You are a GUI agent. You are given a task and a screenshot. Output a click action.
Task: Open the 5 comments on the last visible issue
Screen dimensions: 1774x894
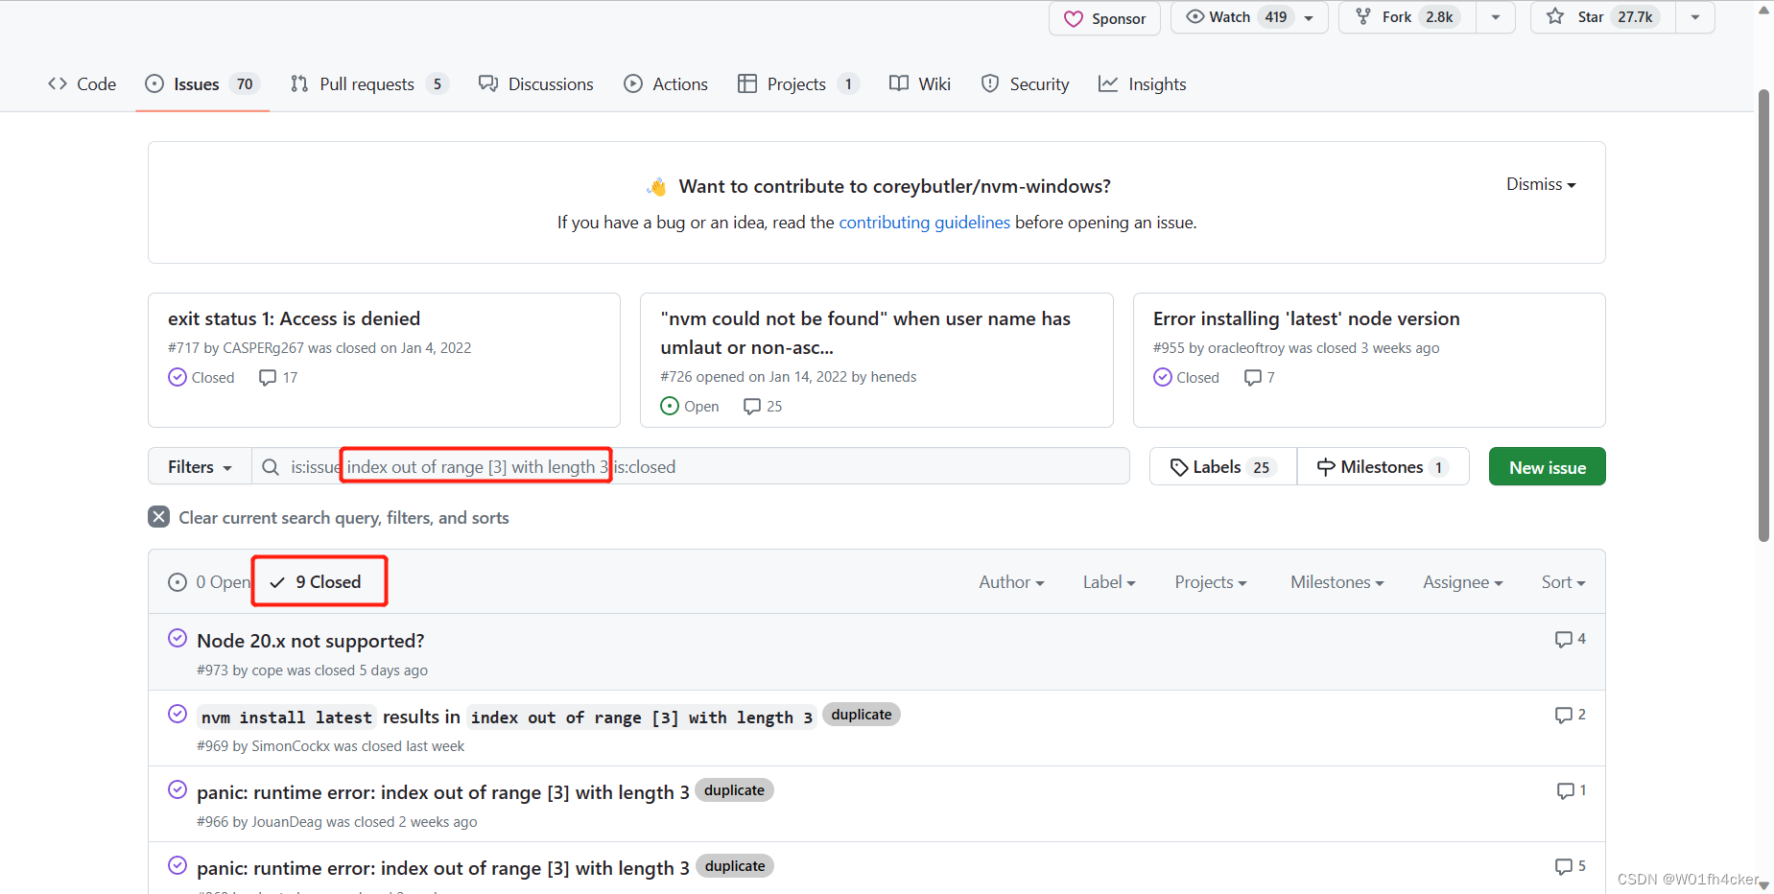1570,866
